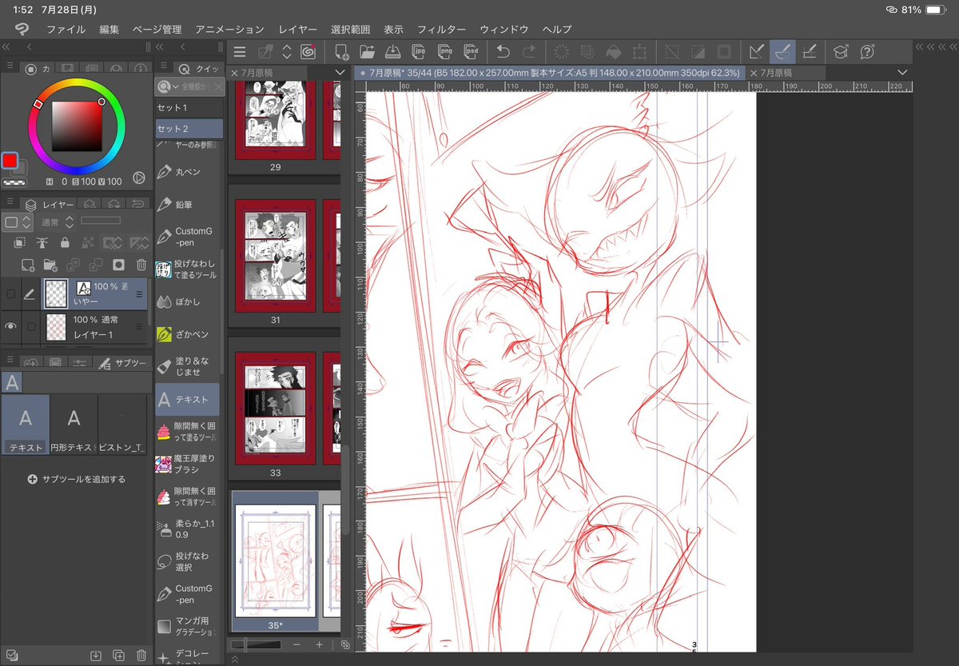The height and width of the screenshot is (666, 959).
Task: Select the 投げなわ選択 lasso tool
Action: point(189,560)
